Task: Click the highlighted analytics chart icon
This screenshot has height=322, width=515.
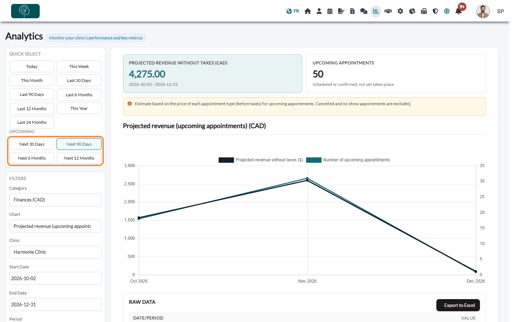Action: click(x=376, y=11)
